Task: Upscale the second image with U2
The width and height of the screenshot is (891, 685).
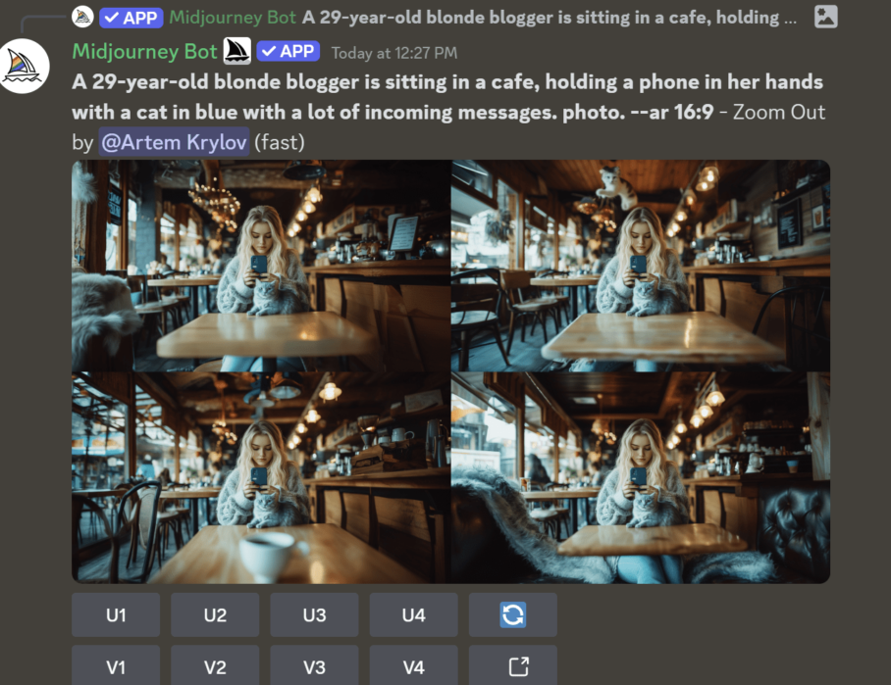Action: pyautogui.click(x=215, y=614)
